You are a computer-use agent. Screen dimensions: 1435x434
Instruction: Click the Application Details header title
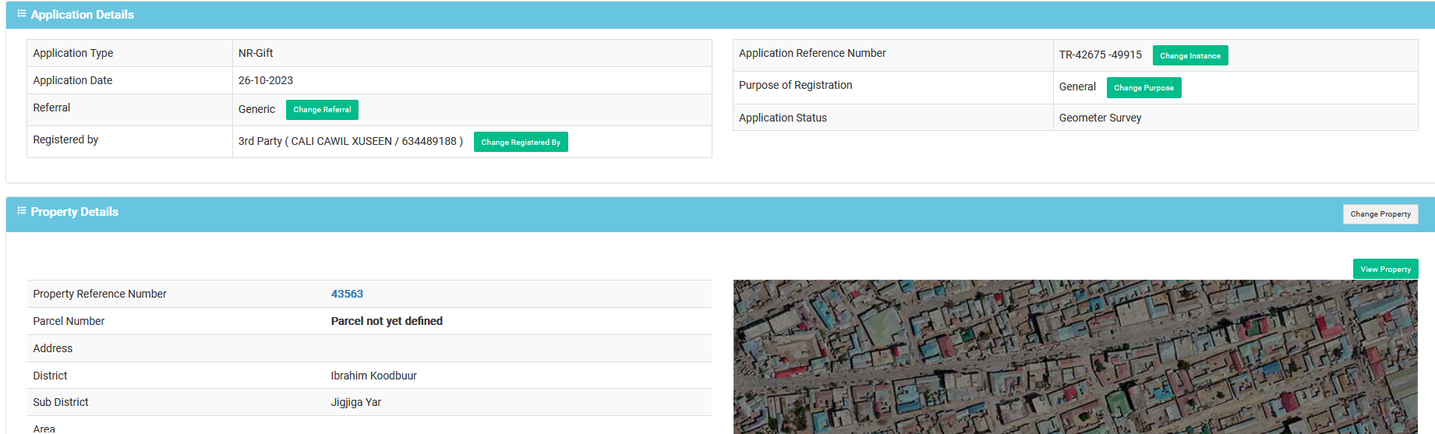point(83,15)
